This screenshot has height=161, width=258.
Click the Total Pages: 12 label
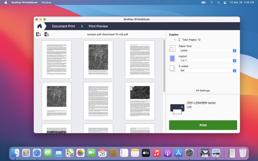191,40
